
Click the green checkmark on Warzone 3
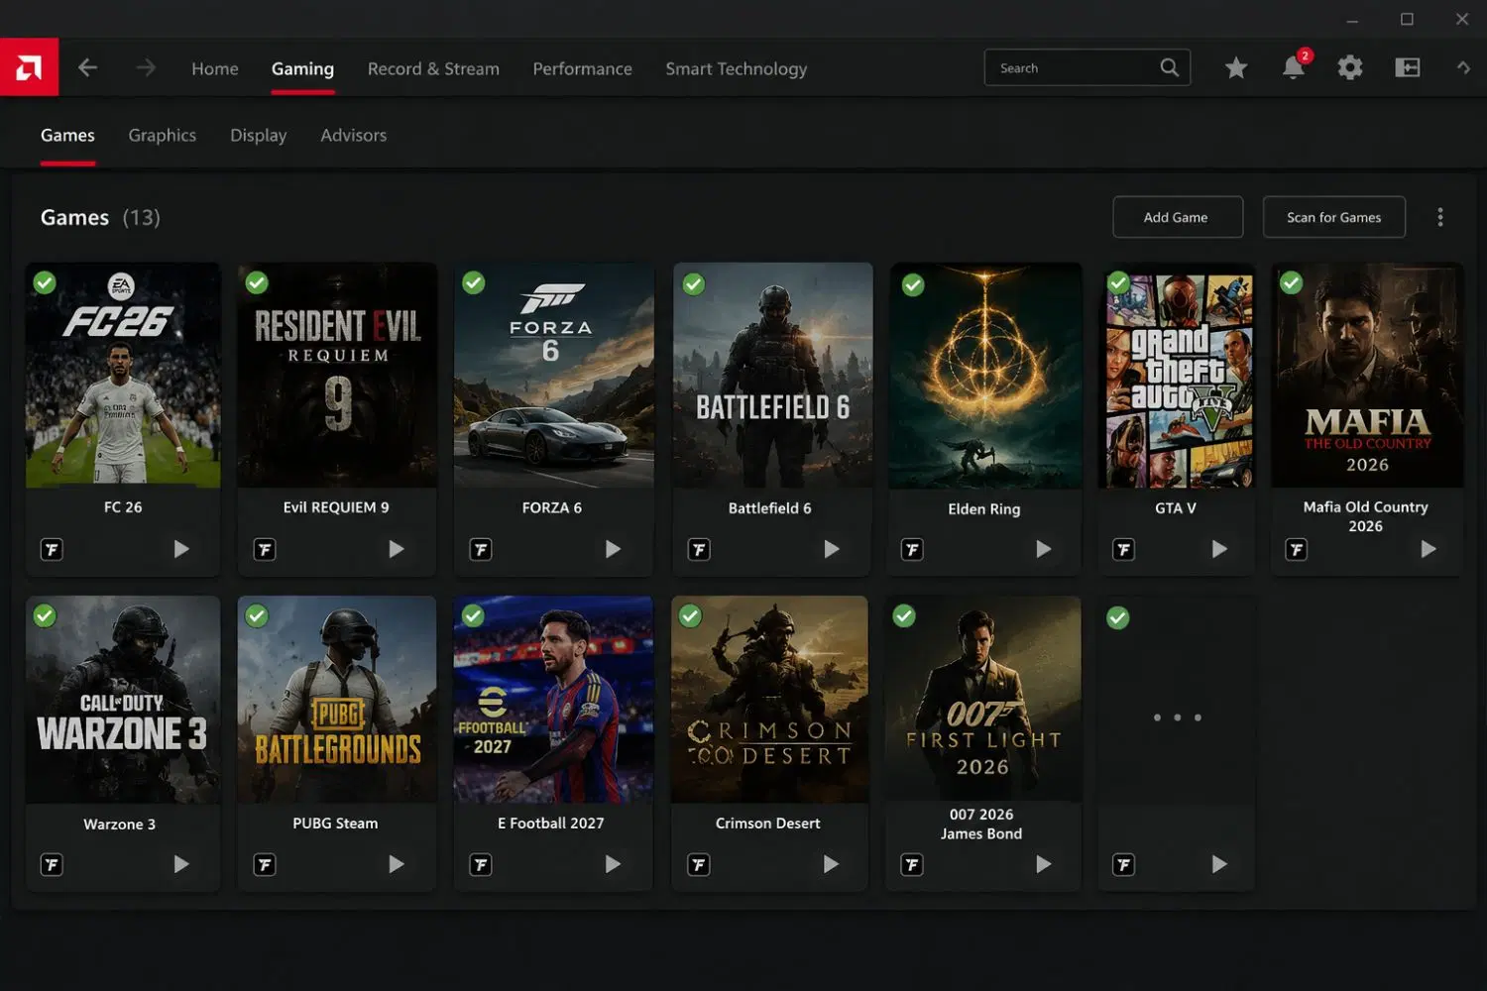[45, 615]
